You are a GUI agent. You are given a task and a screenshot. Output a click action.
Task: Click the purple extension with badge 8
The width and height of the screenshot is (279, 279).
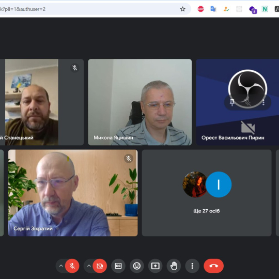click(253, 9)
